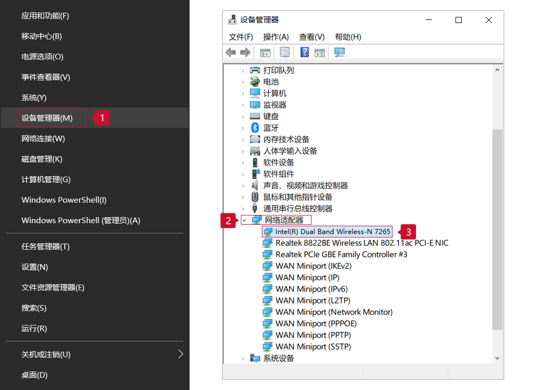Screen dimensions: 537x390
Task: Click the Forward arrow in the toolbar
Action: [x=245, y=52]
